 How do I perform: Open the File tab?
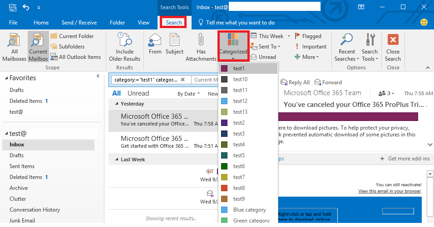tap(13, 23)
